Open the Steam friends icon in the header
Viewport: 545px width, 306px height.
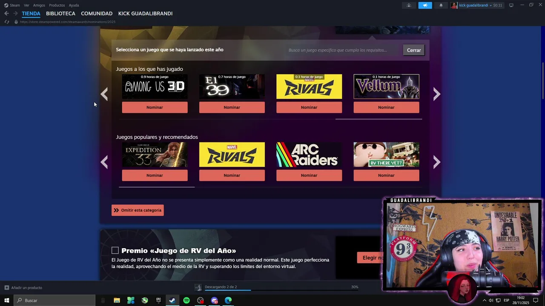409,5
